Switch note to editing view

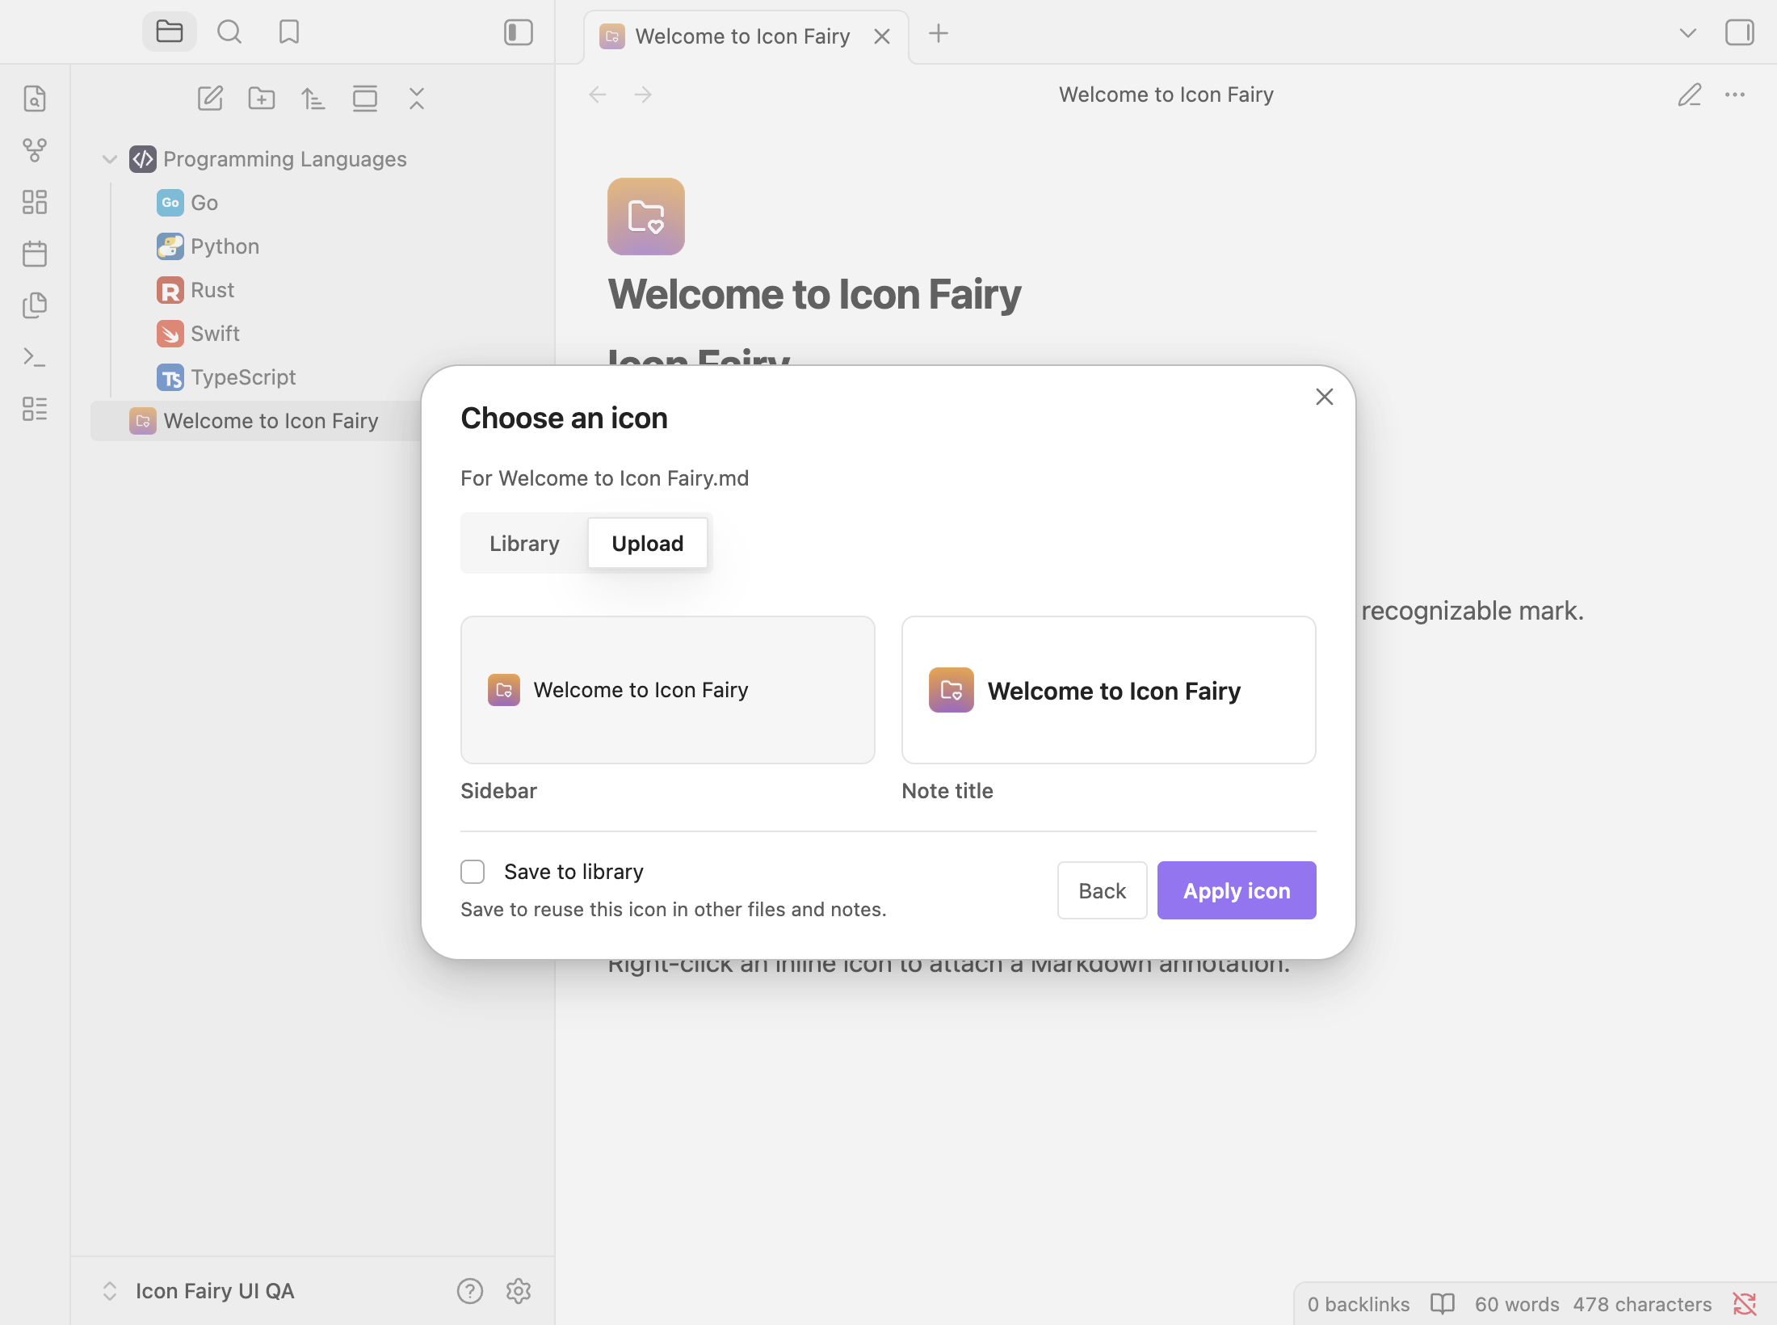point(1690,95)
